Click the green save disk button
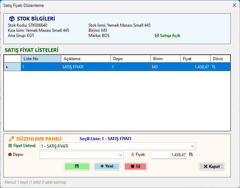 pos(77,166)
